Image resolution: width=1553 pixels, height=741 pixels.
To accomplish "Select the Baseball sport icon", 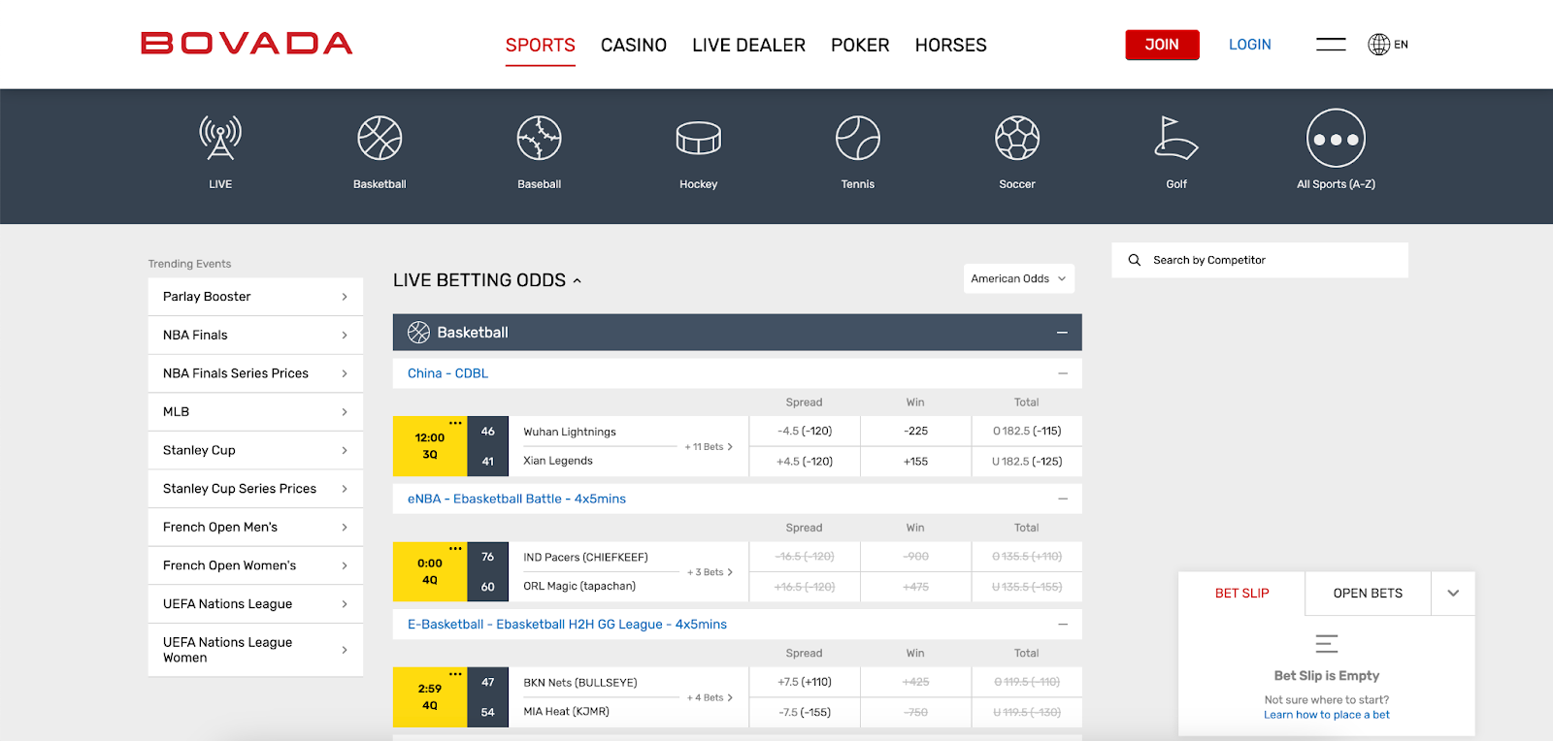I will coord(539,138).
